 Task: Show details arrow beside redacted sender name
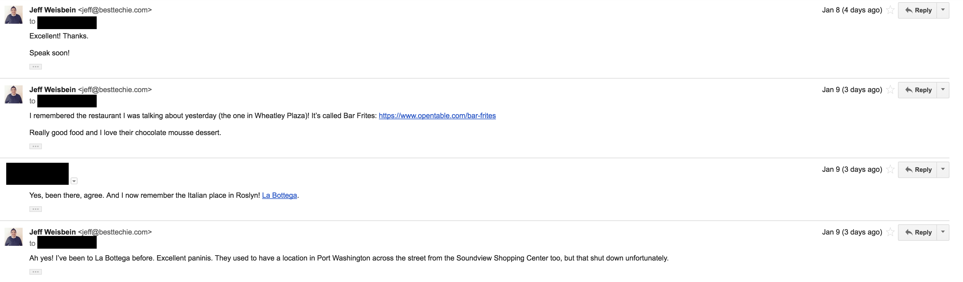click(74, 181)
